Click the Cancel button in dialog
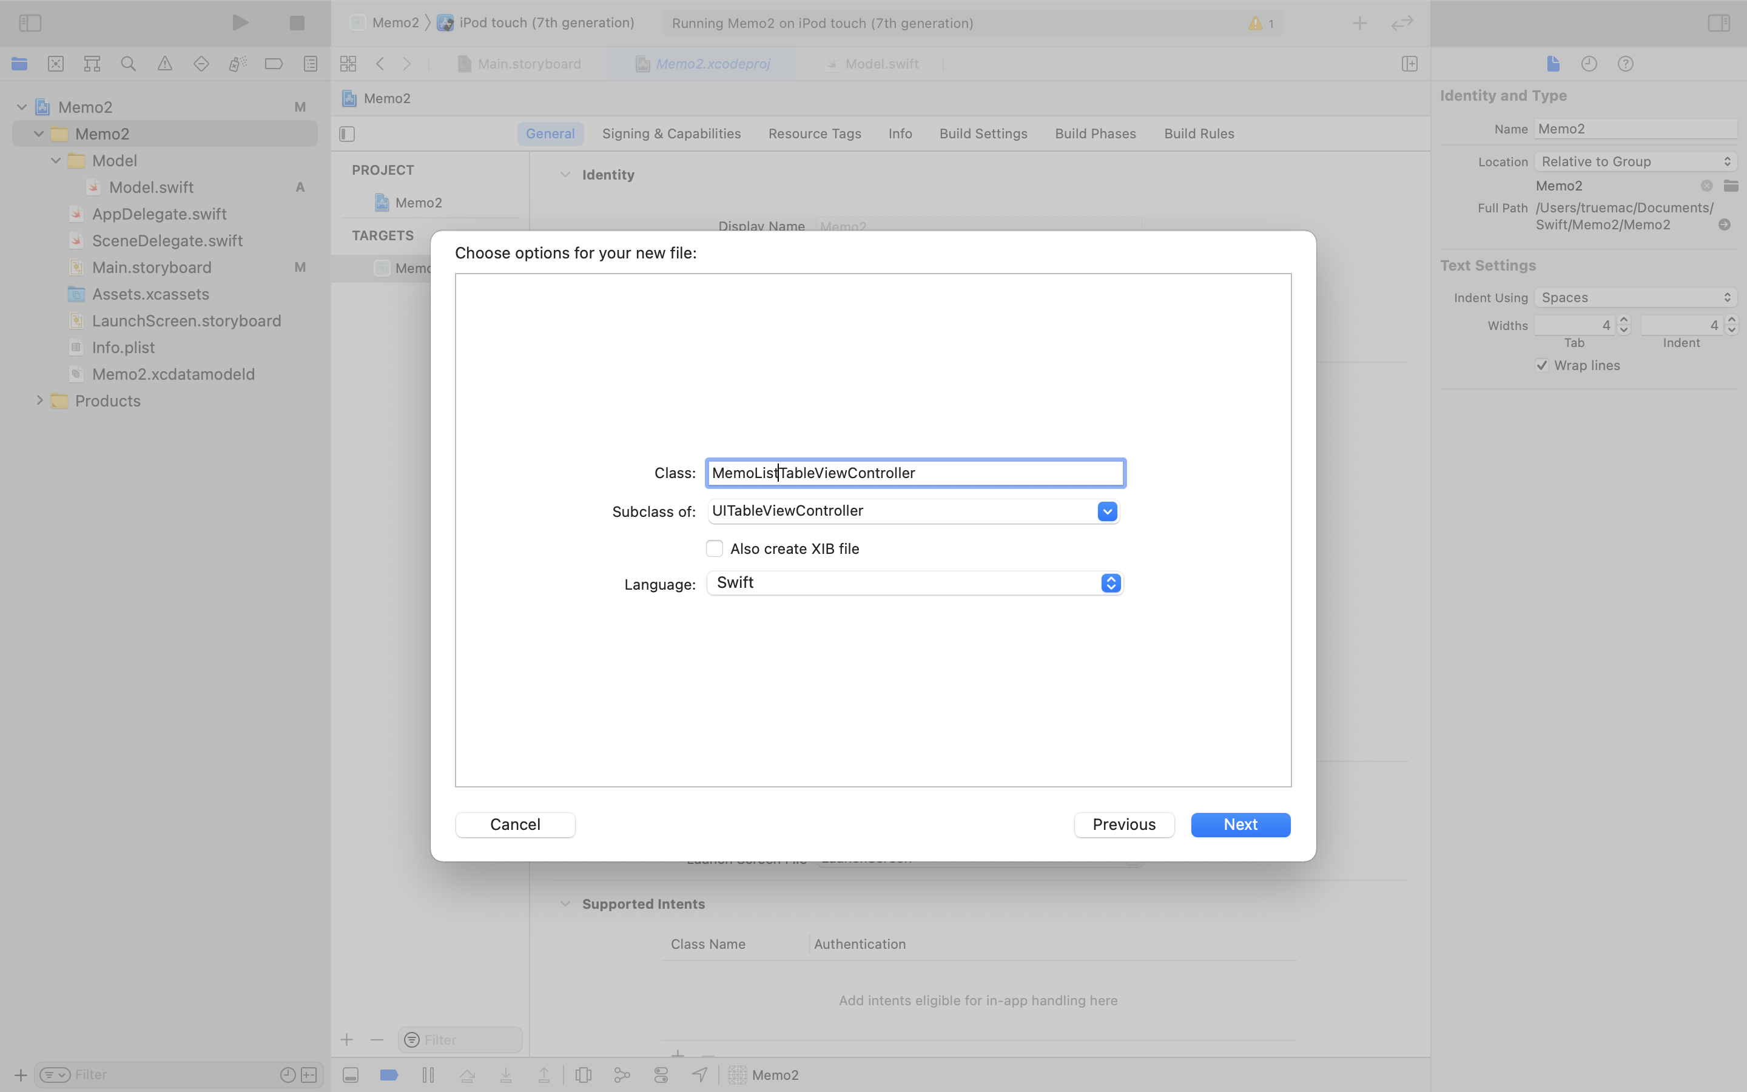Image resolution: width=1747 pixels, height=1092 pixels. pyautogui.click(x=515, y=824)
